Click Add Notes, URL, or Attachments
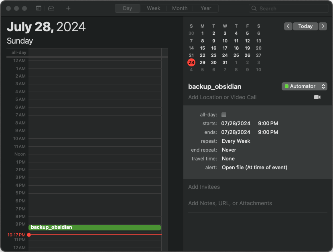Viewport: 333px width, 252px height. [x=230, y=203]
